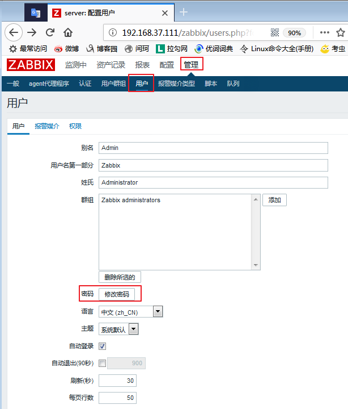Viewport: 348px width, 409px height.
Task: Click the 删除所选的 button
Action: 120,277
